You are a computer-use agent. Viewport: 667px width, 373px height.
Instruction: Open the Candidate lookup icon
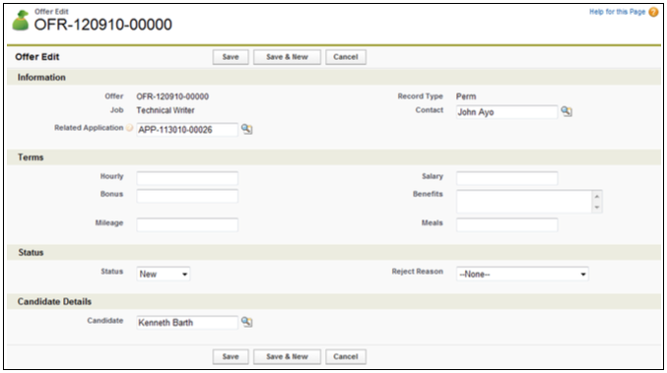pyautogui.click(x=246, y=322)
